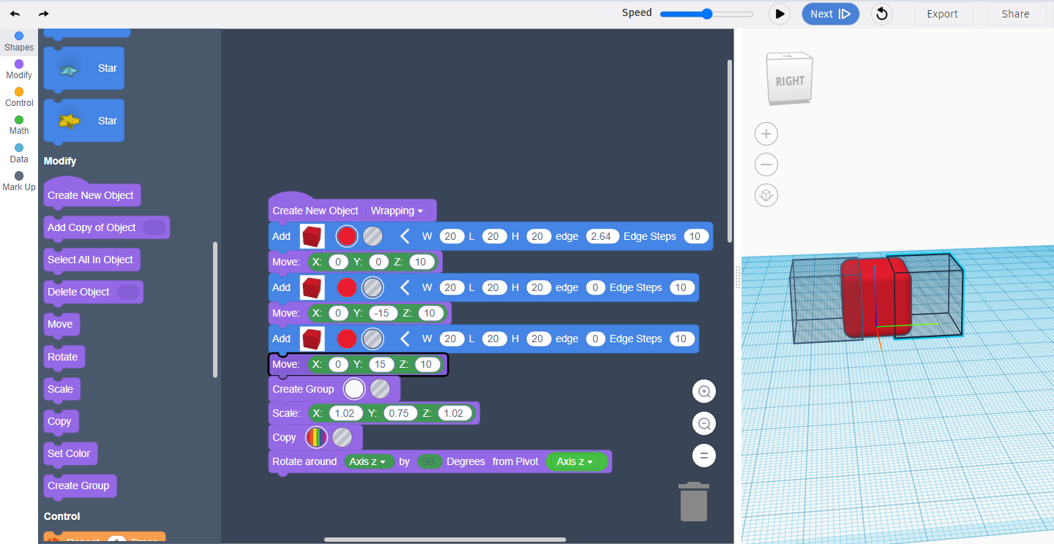Screen dimensions: 1054x544
Task: Open the Math block category
Action: 19,125
